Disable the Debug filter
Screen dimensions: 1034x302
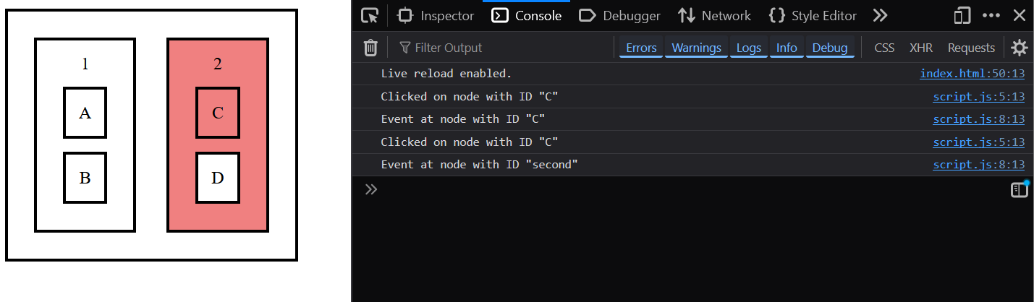click(829, 48)
